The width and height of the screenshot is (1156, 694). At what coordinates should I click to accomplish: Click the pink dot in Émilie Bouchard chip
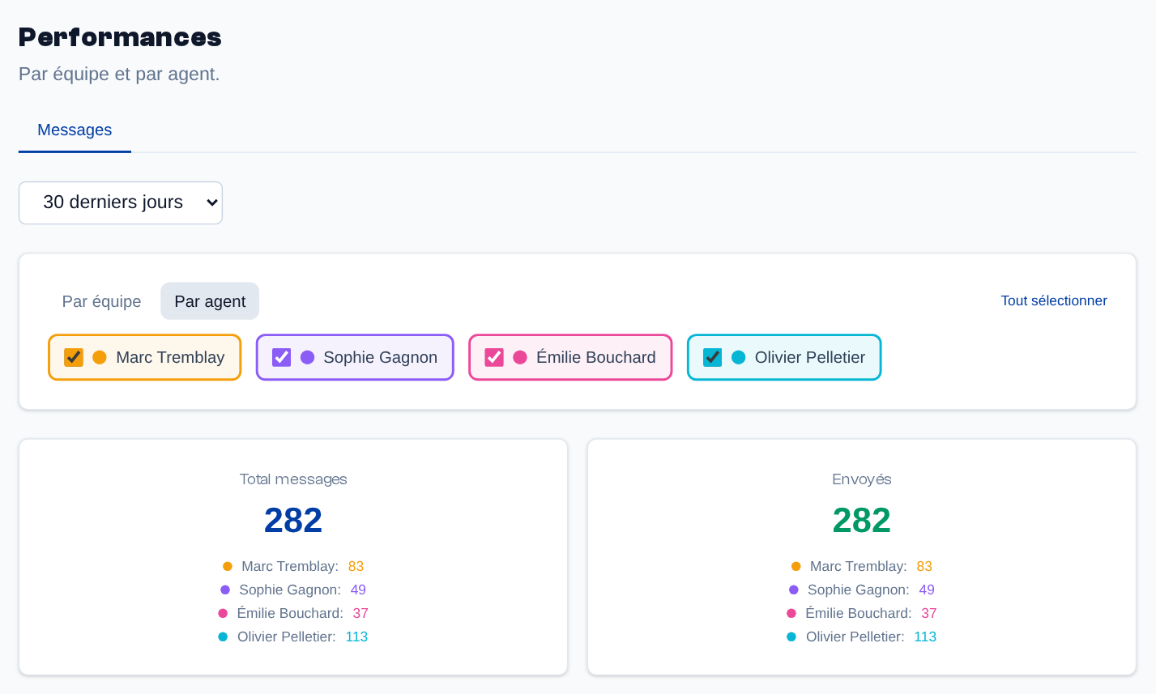pyautogui.click(x=520, y=357)
